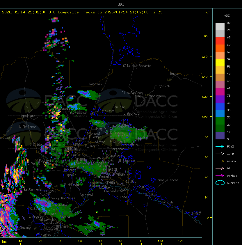Click the Clla.SanJose map label
The width and height of the screenshot is (242, 245).
[x=132, y=93]
